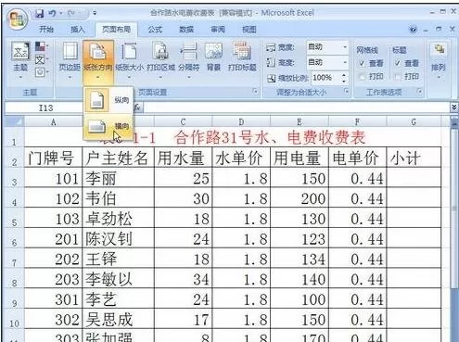Switch to 数据 ribbon tab
The height and width of the screenshot is (342, 459).
(x=186, y=30)
